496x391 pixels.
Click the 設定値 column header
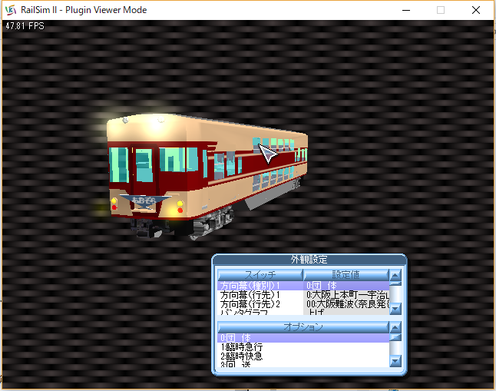pyautogui.click(x=346, y=274)
